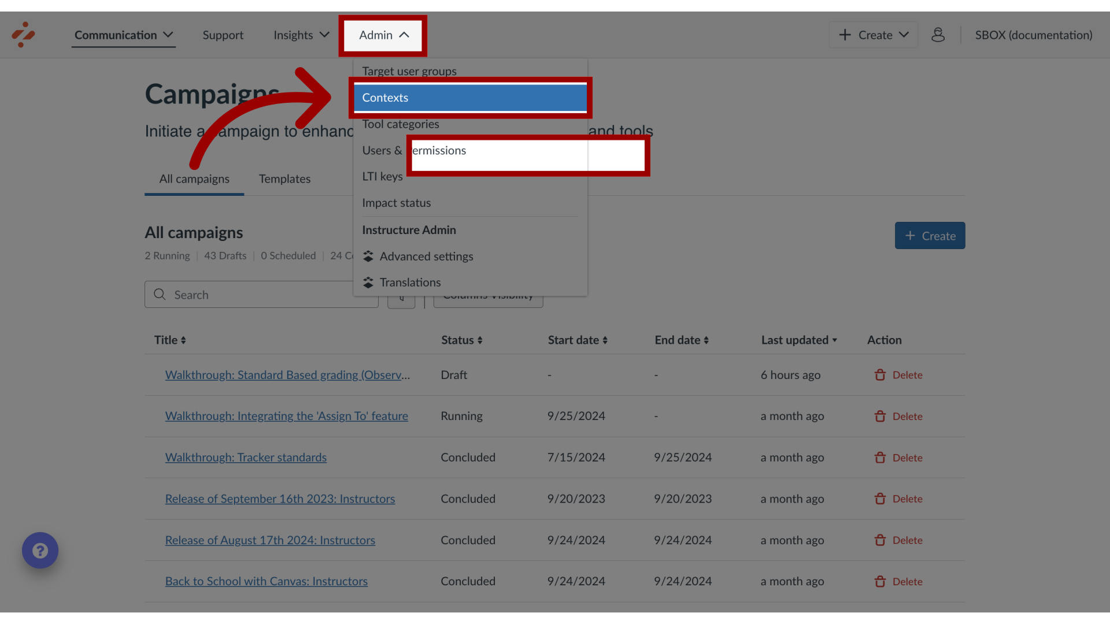Click the '2 Running' count
This screenshot has width=1110, height=624.
(167, 255)
